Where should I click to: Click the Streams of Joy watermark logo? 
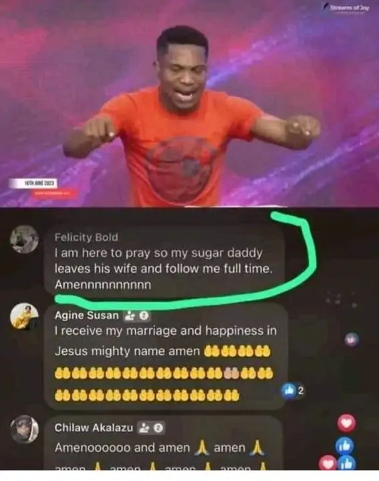pos(346,9)
